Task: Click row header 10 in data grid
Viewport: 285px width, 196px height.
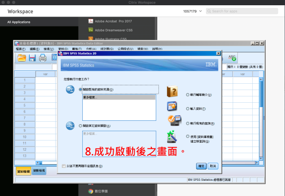Action: point(25,137)
